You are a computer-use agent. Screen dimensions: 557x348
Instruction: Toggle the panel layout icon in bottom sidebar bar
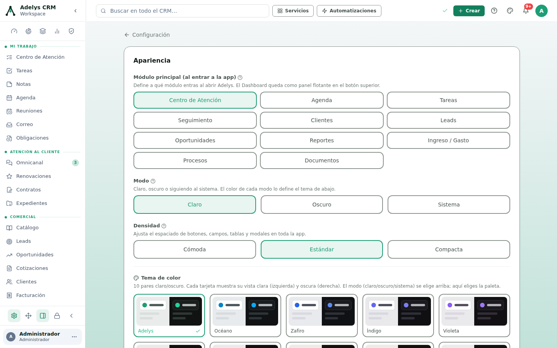[x=43, y=316]
